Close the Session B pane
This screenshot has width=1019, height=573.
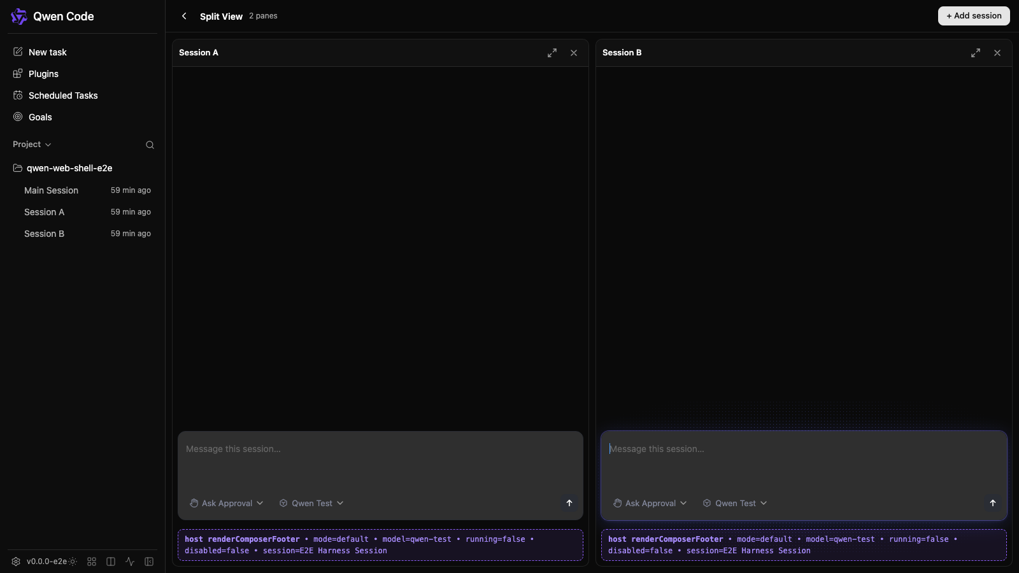[x=997, y=53]
